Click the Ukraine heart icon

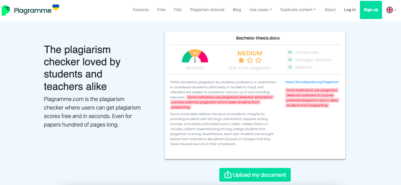click(x=56, y=7)
